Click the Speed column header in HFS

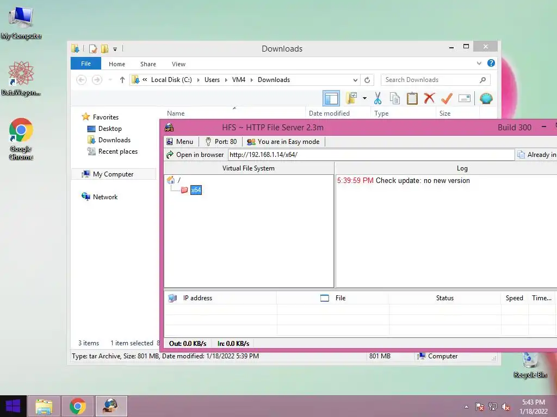[515, 298]
